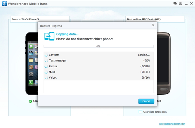Click the iPhone 5 source device image

(32, 63)
